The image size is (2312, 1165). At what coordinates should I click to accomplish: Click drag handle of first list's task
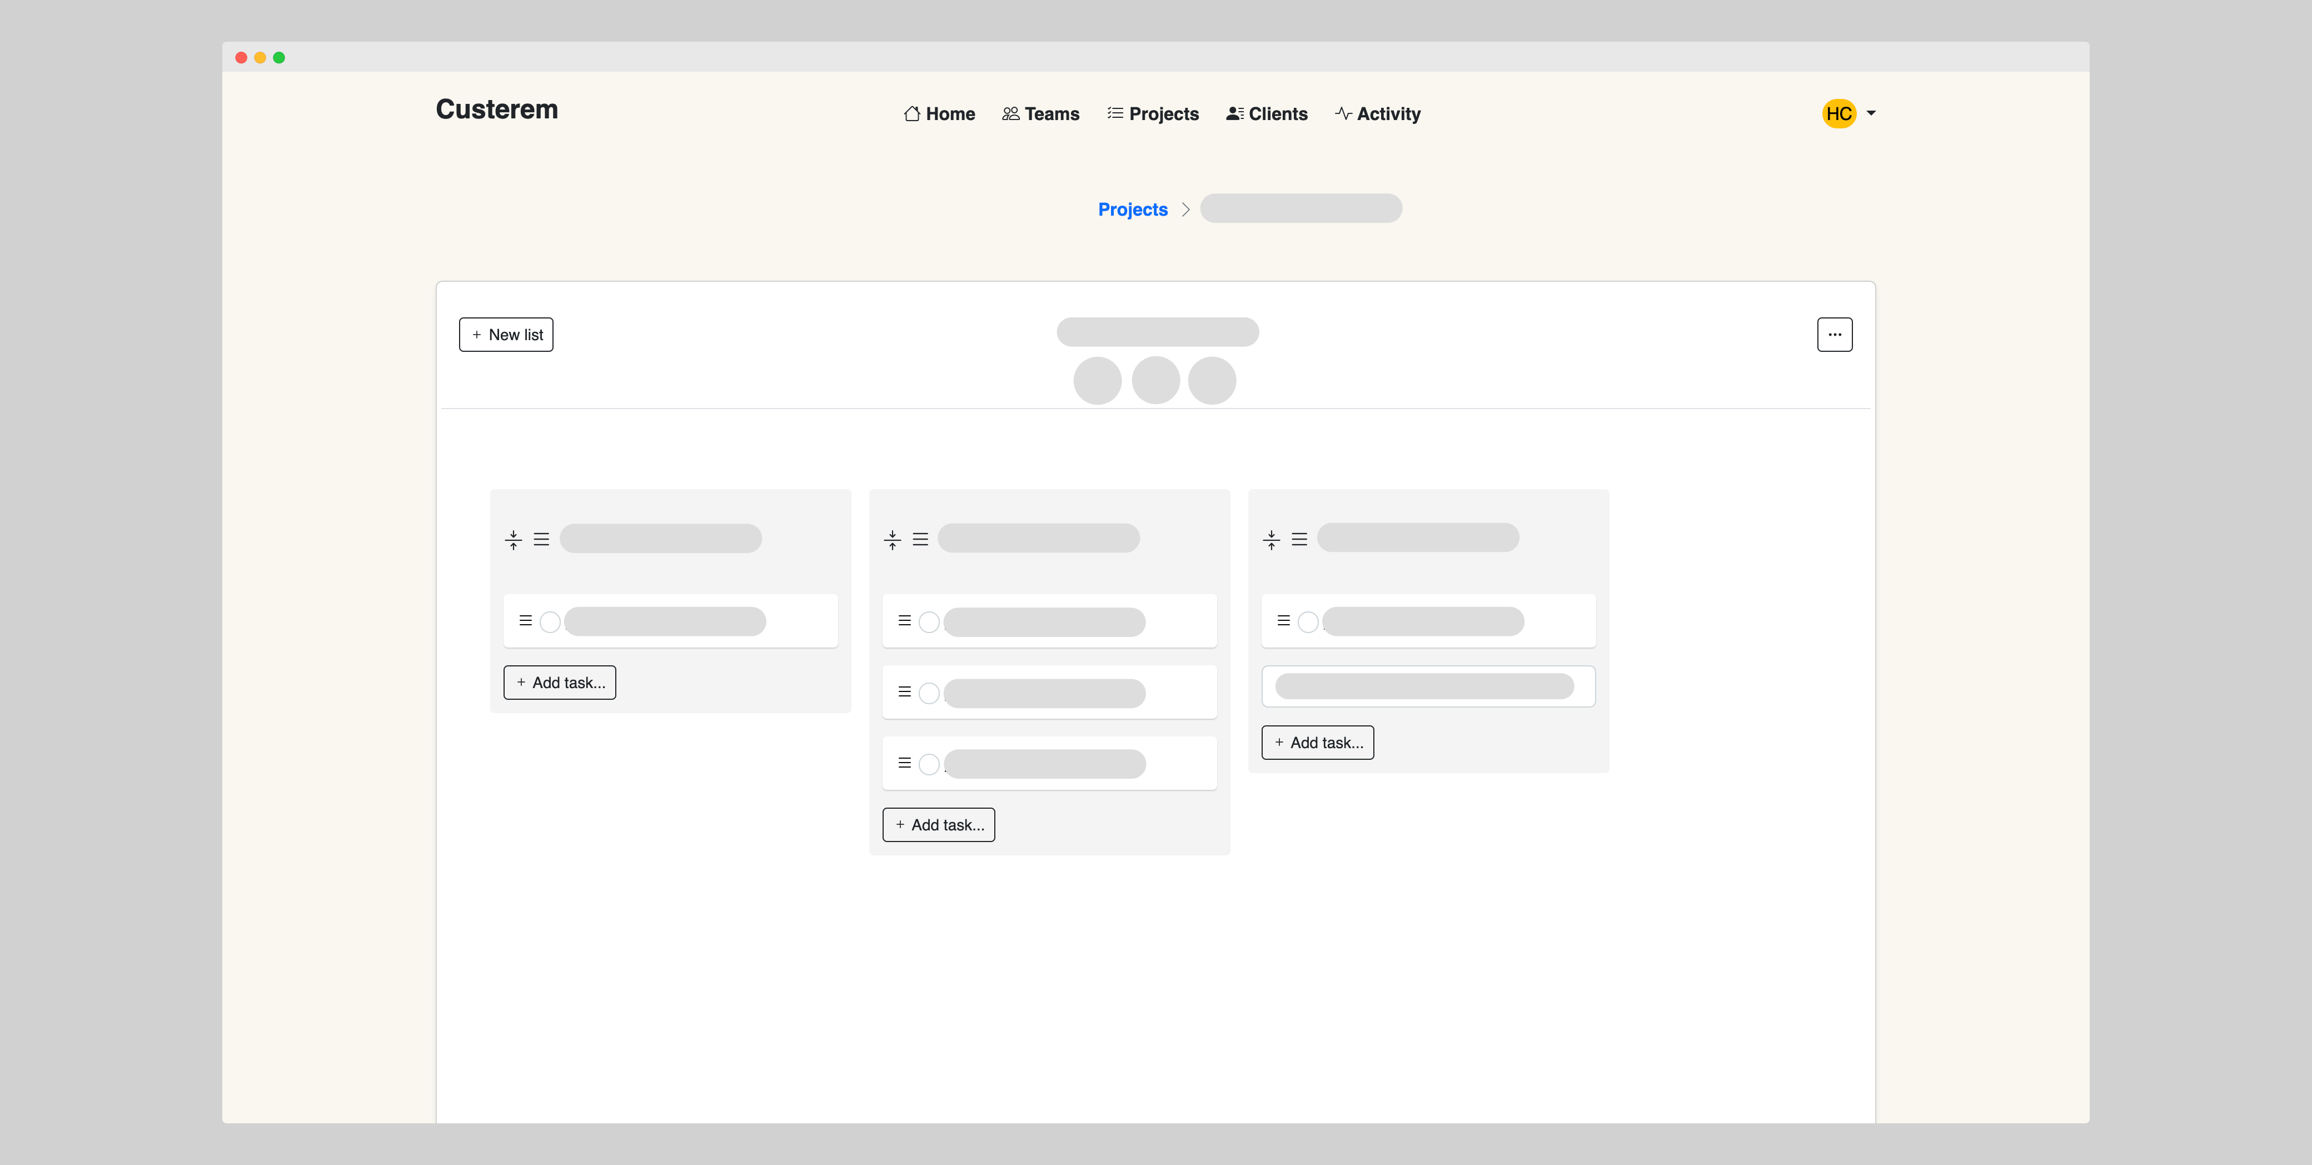pyautogui.click(x=526, y=620)
